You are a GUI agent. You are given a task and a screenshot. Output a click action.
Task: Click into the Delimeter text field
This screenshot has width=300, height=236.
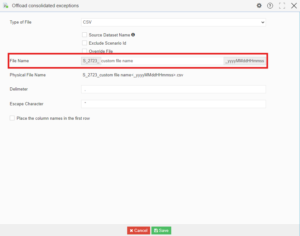[x=173, y=89]
